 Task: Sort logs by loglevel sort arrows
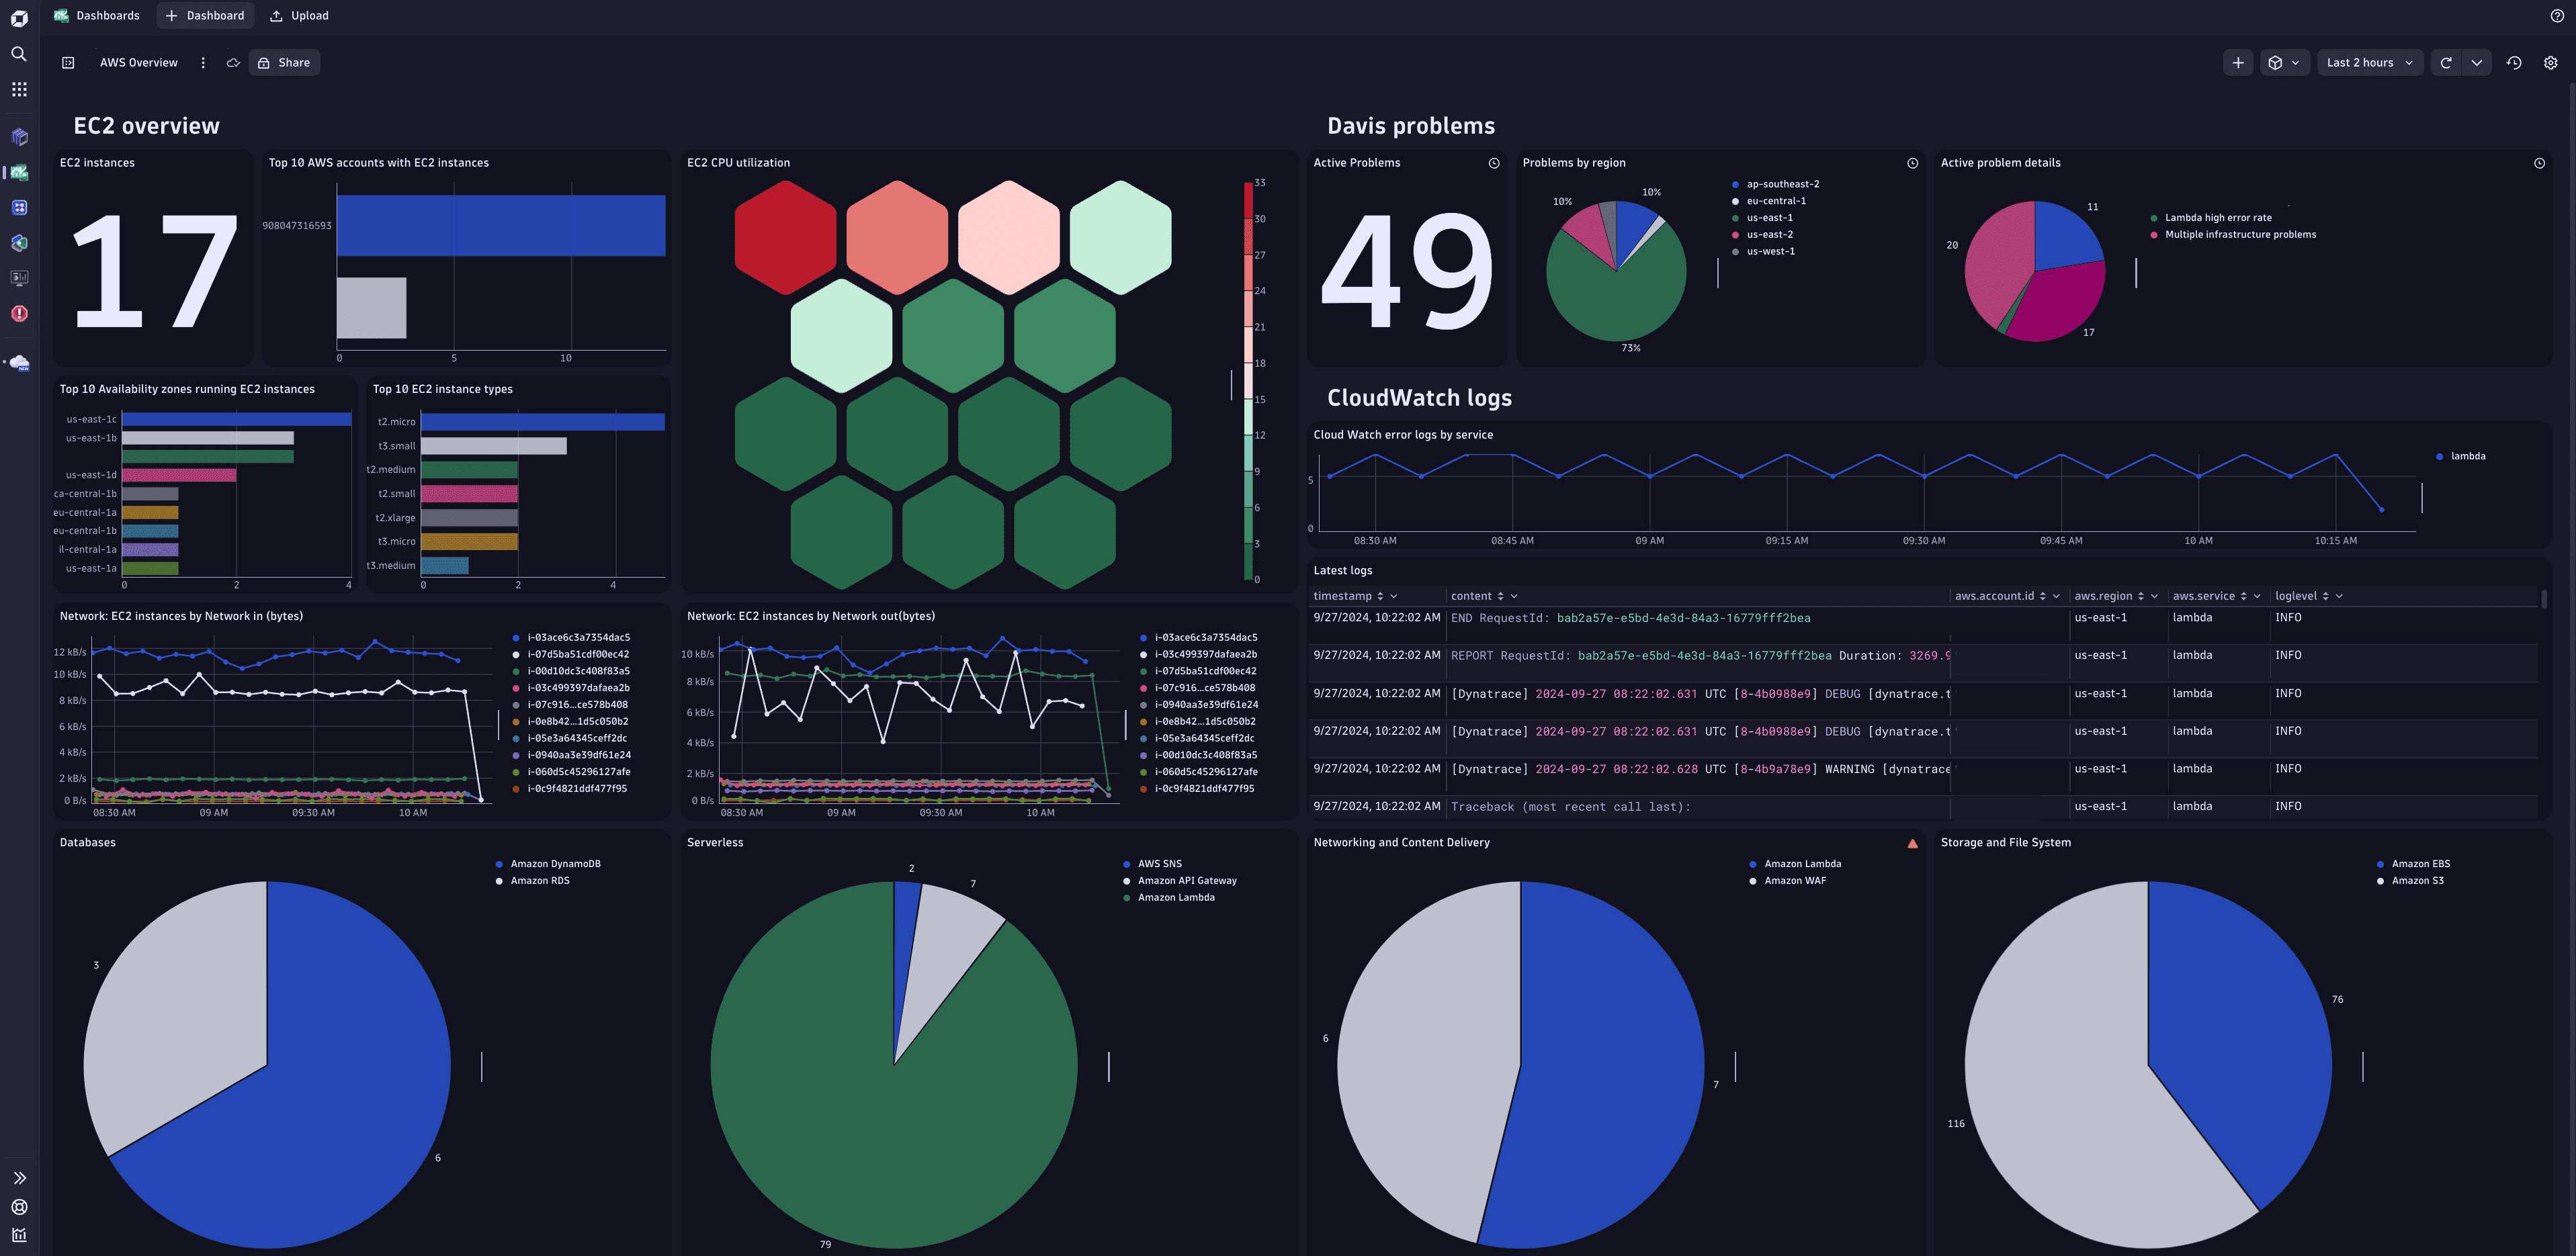tap(2325, 596)
